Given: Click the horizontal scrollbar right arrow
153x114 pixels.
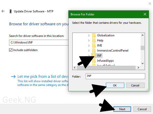Looking at the screenshot, I should [138, 68].
